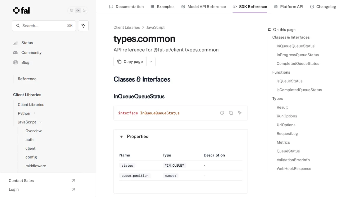
Task: Click the JavaScript breadcrumb
Action: click(x=156, y=27)
